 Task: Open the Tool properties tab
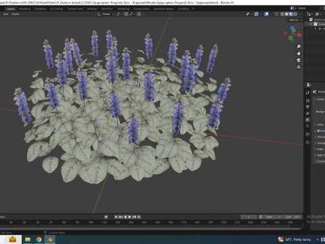pos(307,93)
